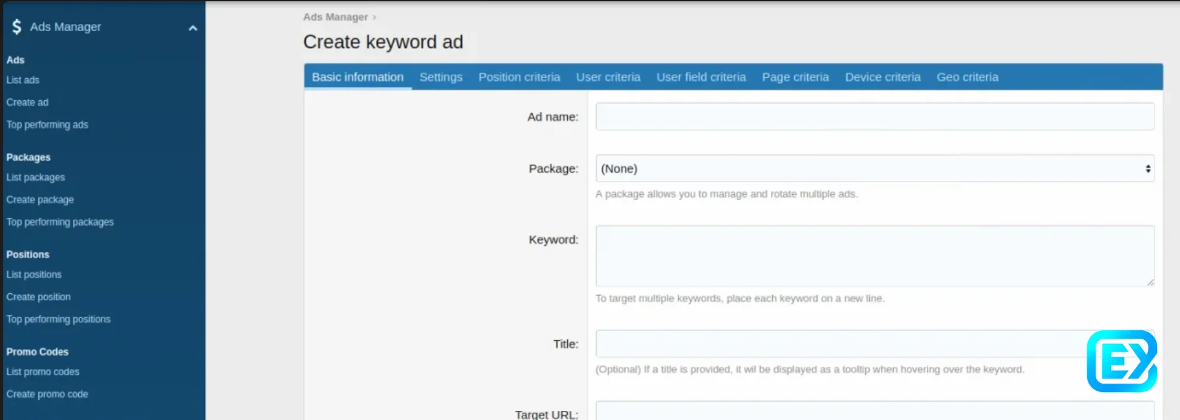
Task: Open the Position criteria tab
Action: click(519, 77)
